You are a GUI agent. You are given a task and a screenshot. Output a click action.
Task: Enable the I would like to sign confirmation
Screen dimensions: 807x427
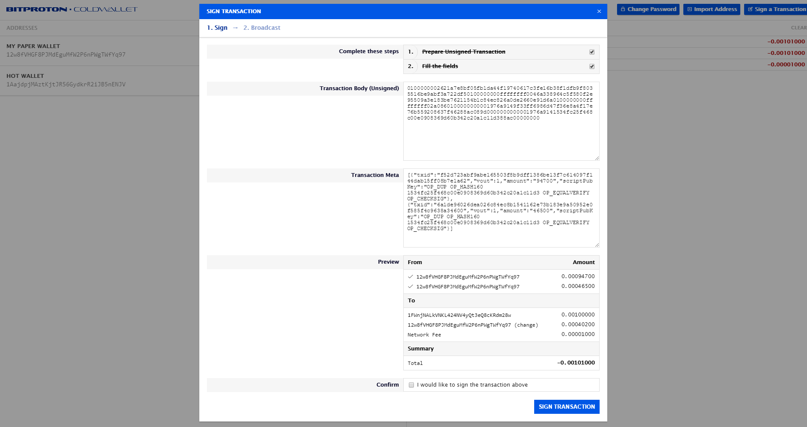411,384
